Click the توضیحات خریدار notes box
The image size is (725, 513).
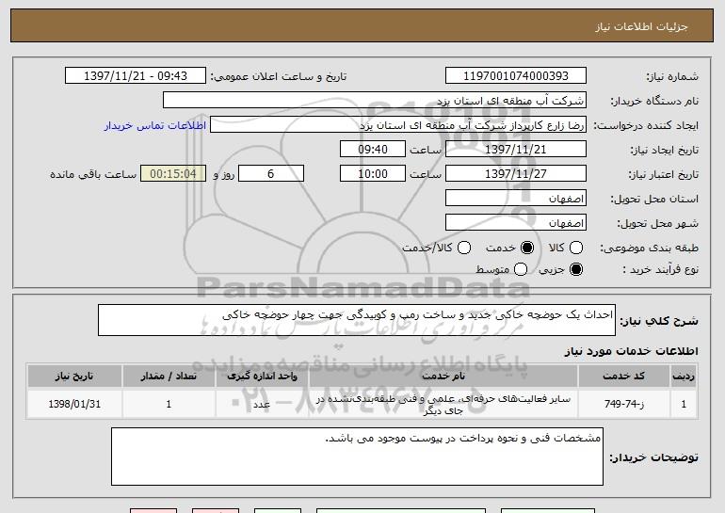click(x=357, y=457)
